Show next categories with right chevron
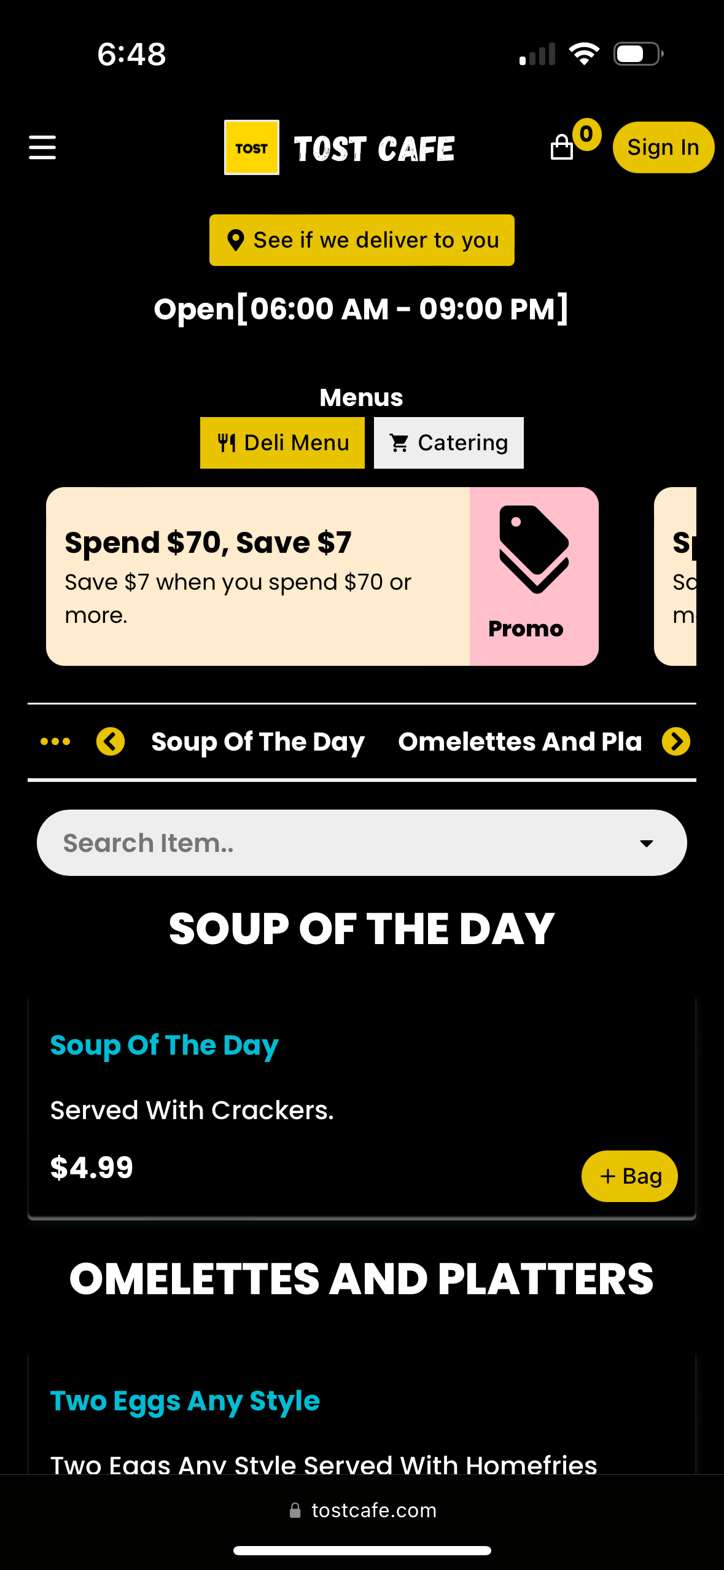Image resolution: width=724 pixels, height=1570 pixels. 676,741
